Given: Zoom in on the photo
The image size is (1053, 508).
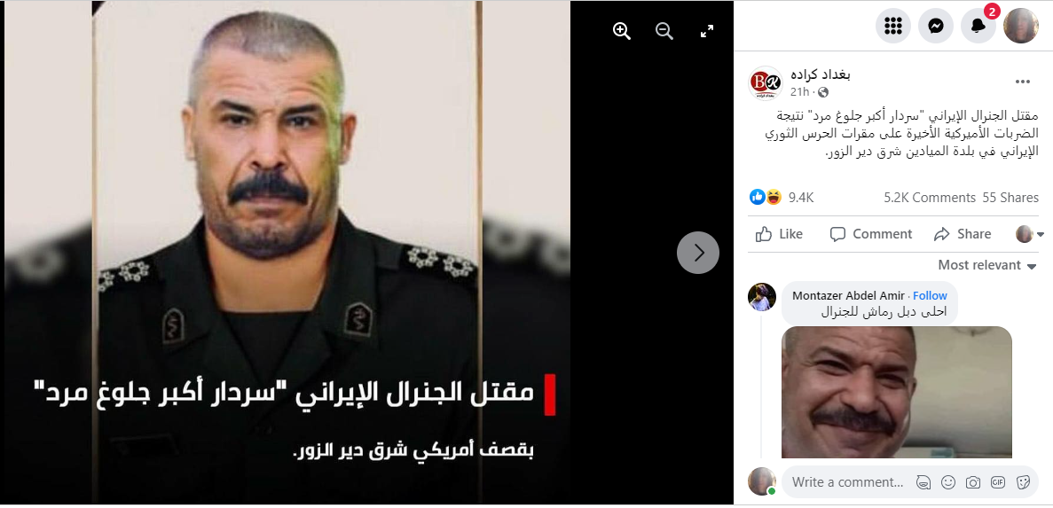Looking at the screenshot, I should [x=622, y=31].
